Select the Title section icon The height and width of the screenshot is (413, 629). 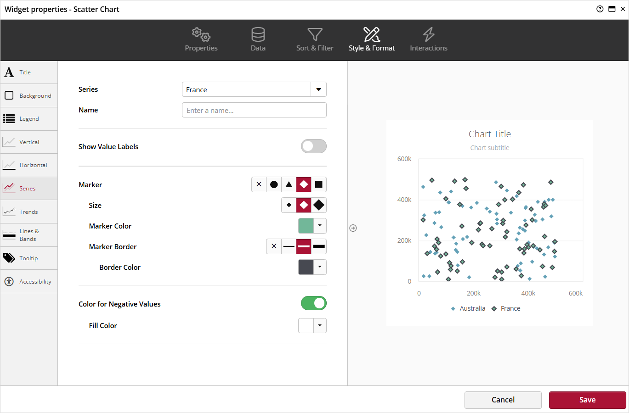9,73
